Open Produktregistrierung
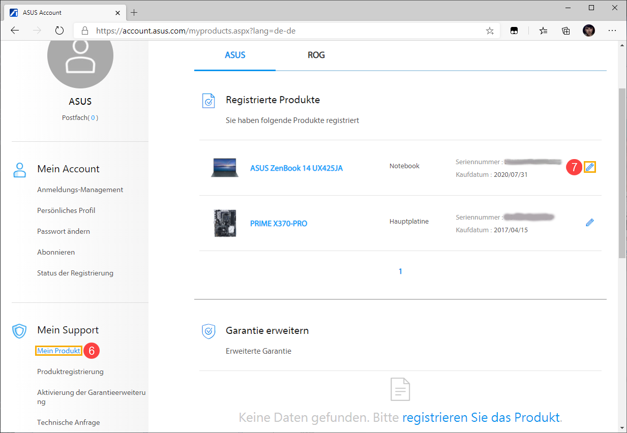 point(70,372)
